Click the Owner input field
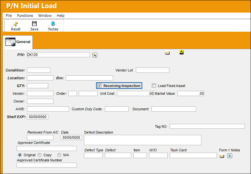Screen dimensions: 251x174 pos(40,101)
